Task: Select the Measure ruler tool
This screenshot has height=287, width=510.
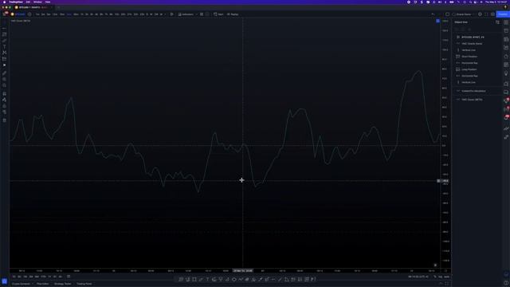Action: point(4,73)
